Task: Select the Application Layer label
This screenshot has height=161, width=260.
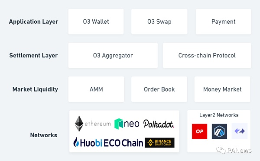Action: pyautogui.click(x=33, y=22)
